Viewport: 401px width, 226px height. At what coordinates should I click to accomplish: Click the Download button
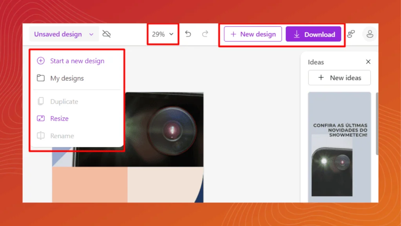[314, 34]
